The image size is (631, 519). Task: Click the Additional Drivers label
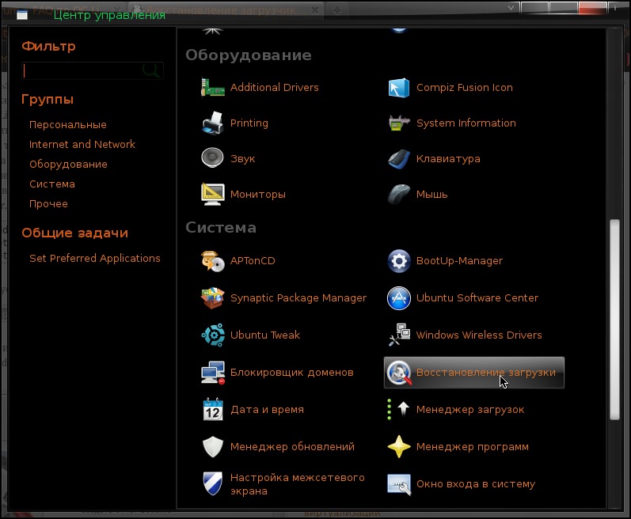274,88
